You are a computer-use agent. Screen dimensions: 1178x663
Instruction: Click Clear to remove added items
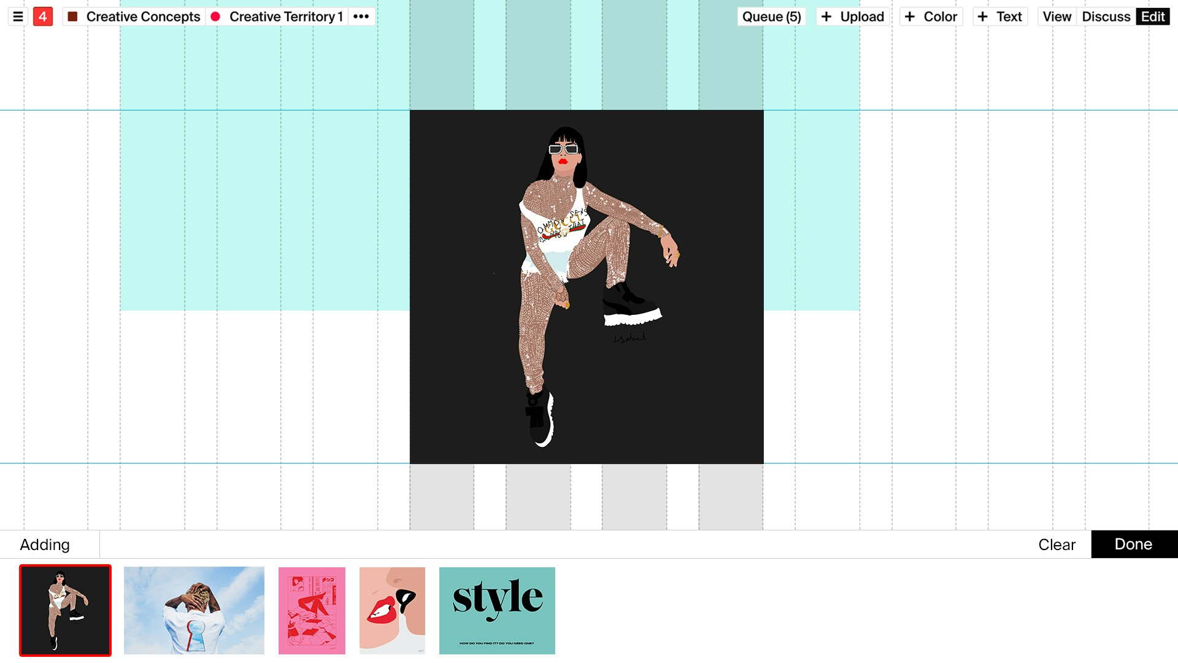pyautogui.click(x=1056, y=544)
